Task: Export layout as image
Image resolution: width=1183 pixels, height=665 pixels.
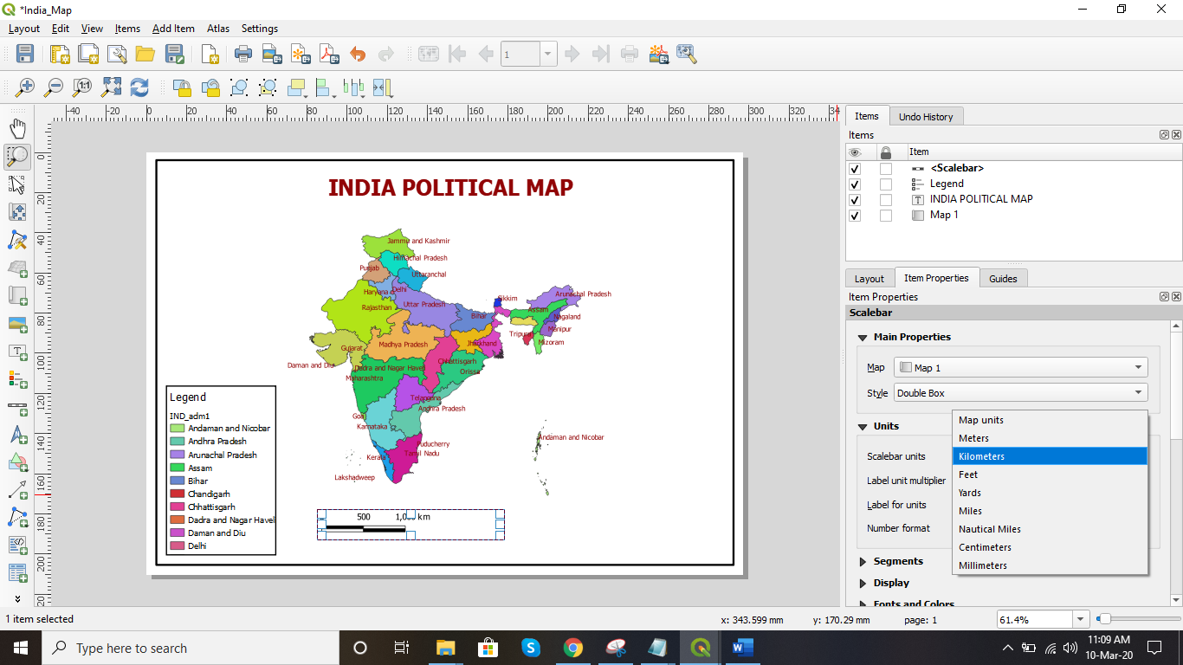Action: click(x=272, y=54)
